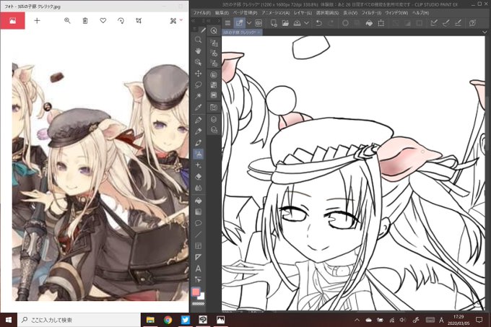Select the Operation object tool
The image size is (491, 327).
(199, 62)
